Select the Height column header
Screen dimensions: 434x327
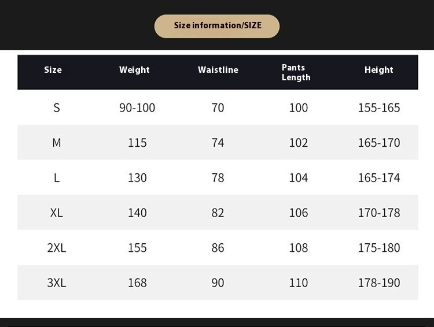click(379, 70)
